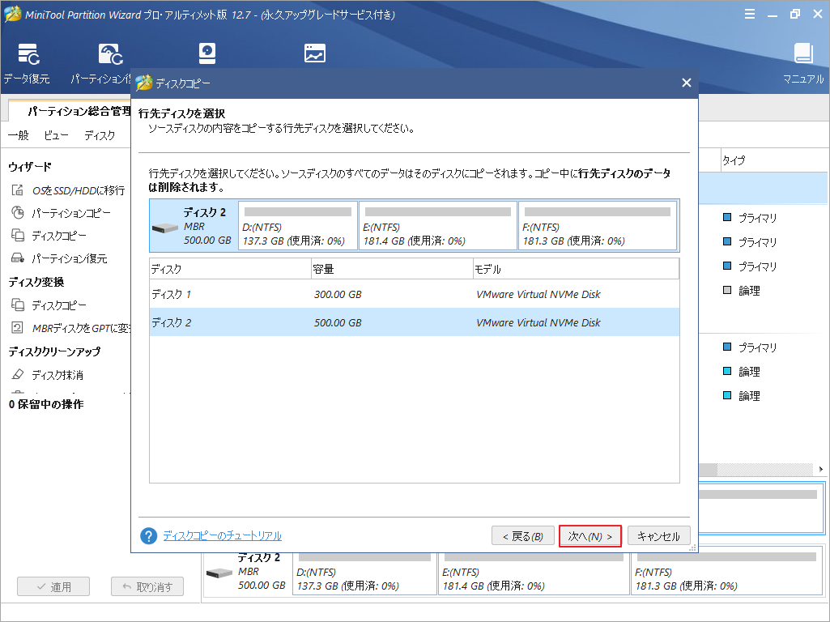Click the ディスククリーンアップ section header
Image resolution: width=830 pixels, height=622 pixels.
[54, 351]
